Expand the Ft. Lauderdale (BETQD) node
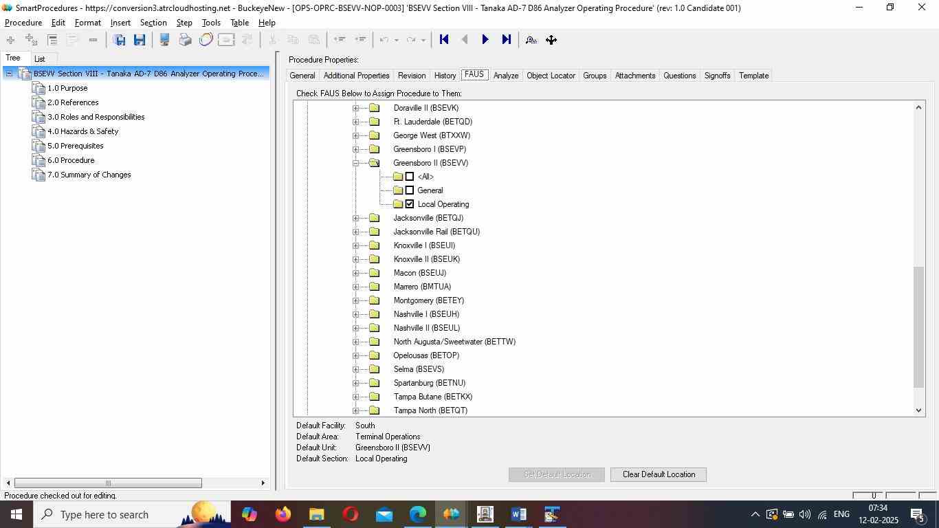 [355, 122]
